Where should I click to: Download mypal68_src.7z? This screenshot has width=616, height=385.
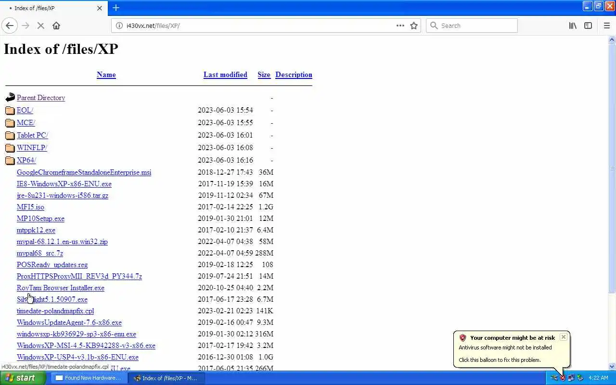(x=40, y=253)
